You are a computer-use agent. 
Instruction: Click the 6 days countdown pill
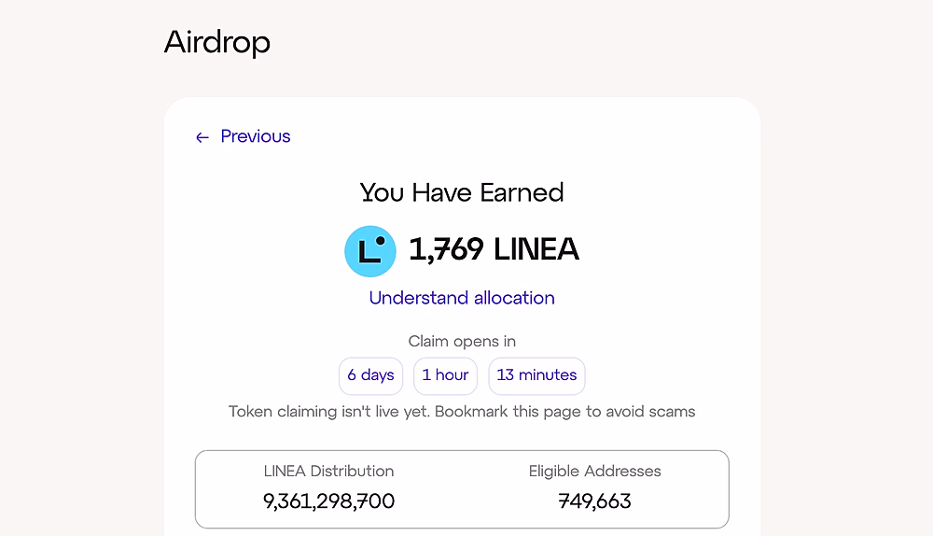(370, 375)
